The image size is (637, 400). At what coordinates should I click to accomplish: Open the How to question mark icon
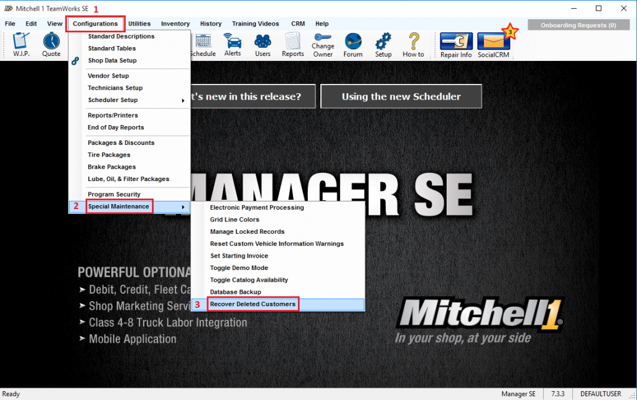(413, 45)
